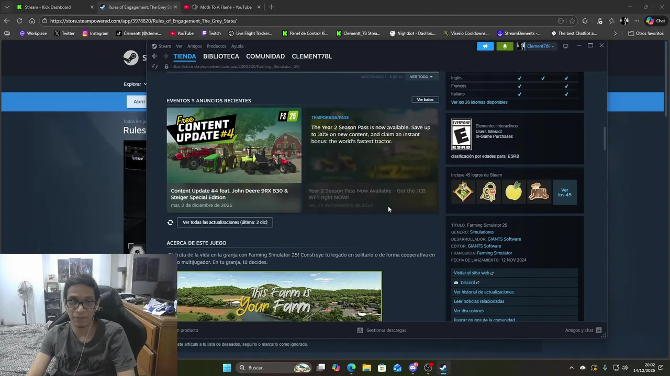Open the Productos menu
The image size is (670, 376).
coord(216,46)
